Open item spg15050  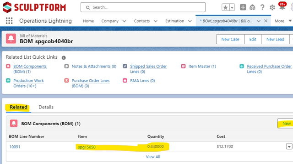[x=87, y=147]
